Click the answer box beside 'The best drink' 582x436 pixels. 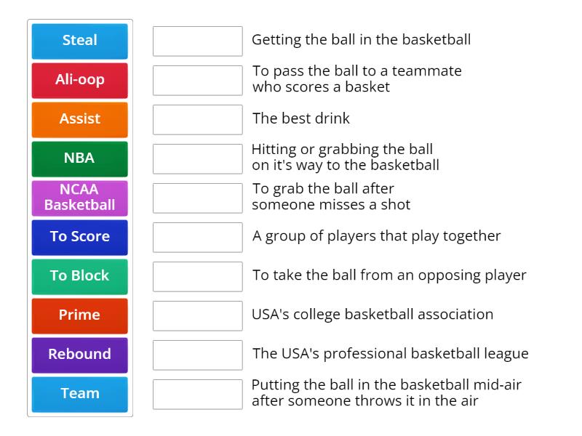point(198,119)
